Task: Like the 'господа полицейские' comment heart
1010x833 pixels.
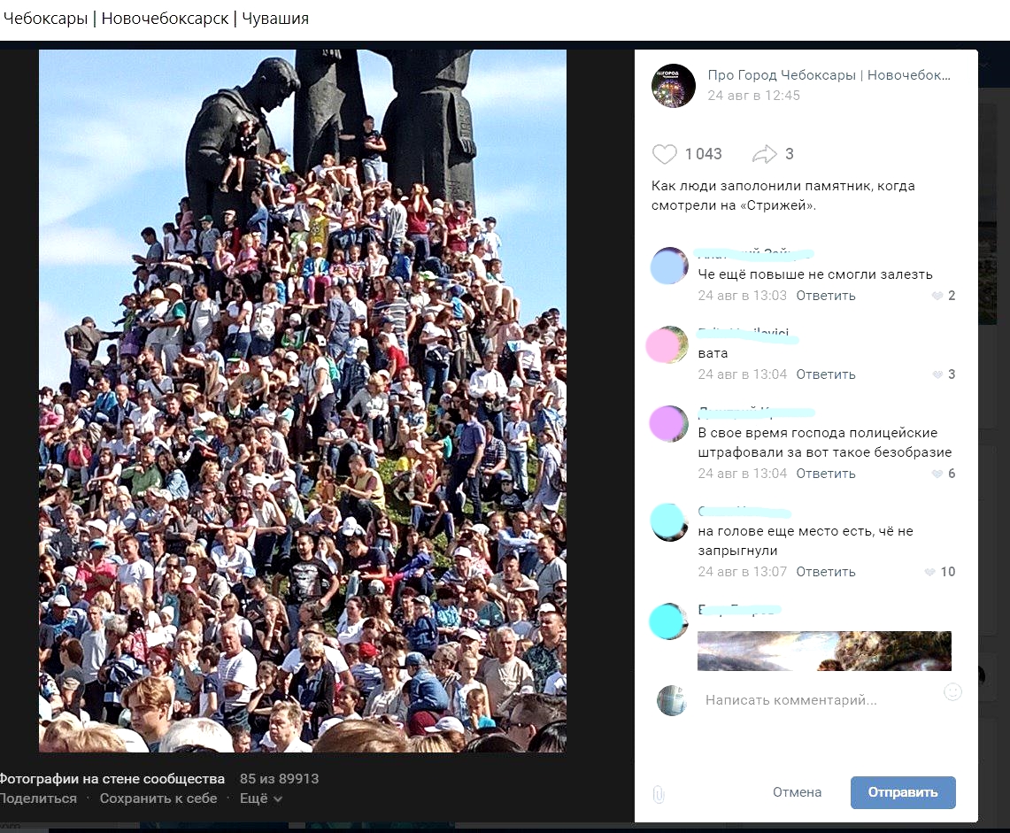Action: [x=937, y=474]
